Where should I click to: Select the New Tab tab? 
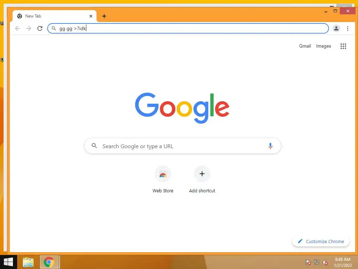55,16
